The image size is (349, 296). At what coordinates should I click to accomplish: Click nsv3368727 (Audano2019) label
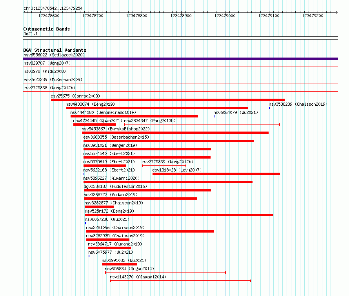(111, 195)
